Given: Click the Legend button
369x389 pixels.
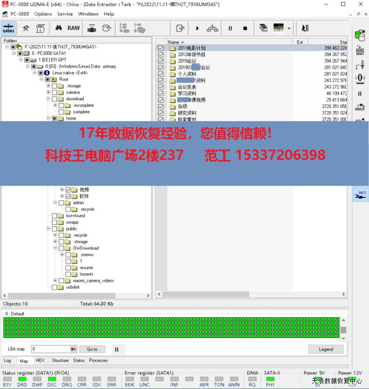Looking at the screenshot, I should click(326, 349).
